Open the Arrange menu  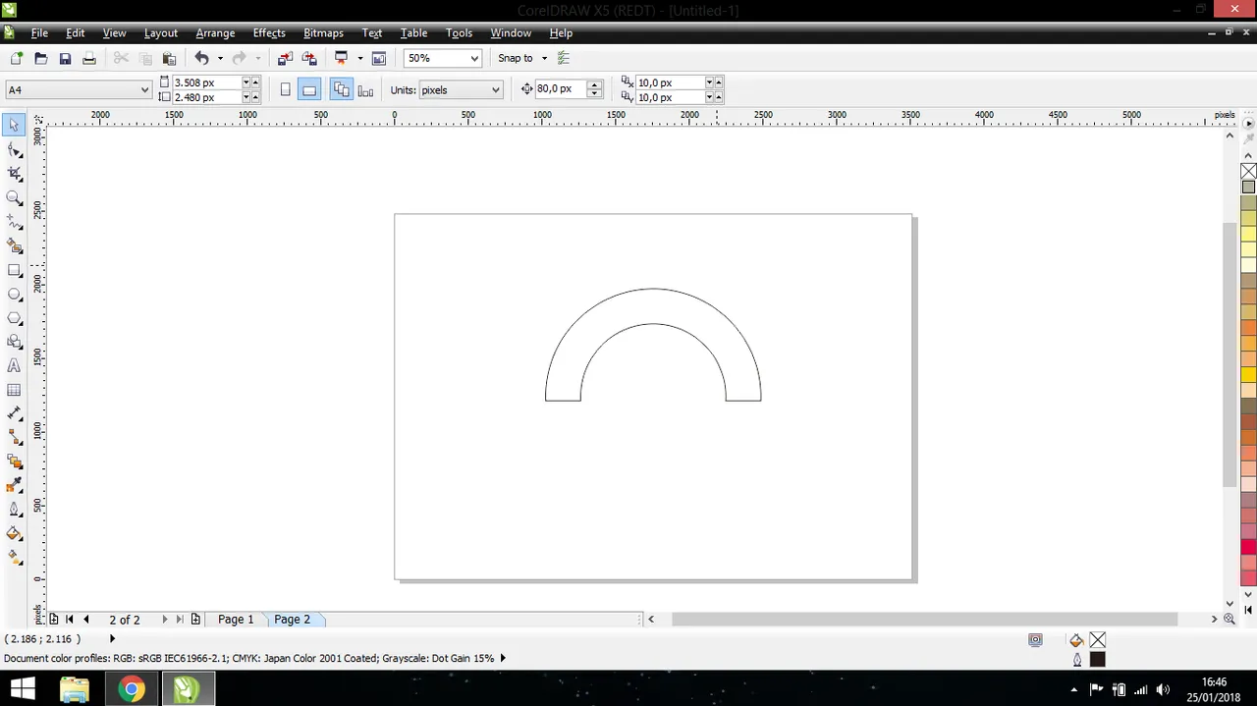(215, 32)
